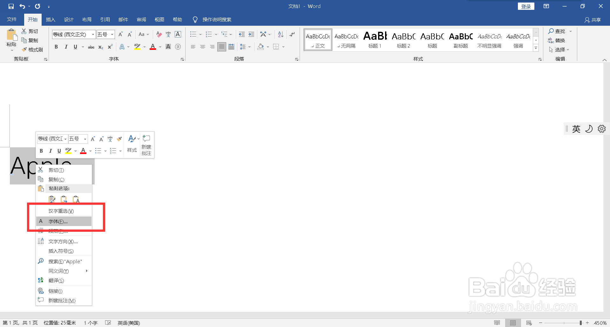Choose Text Direction (文字方向) from context menu
This screenshot has width=610, height=327.
[x=64, y=241]
